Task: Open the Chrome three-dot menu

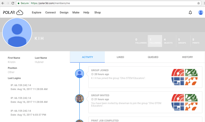Action: tap(204, 3)
